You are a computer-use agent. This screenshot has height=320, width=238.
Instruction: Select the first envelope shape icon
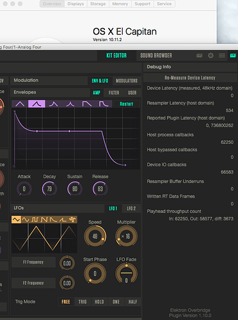tap(20, 104)
